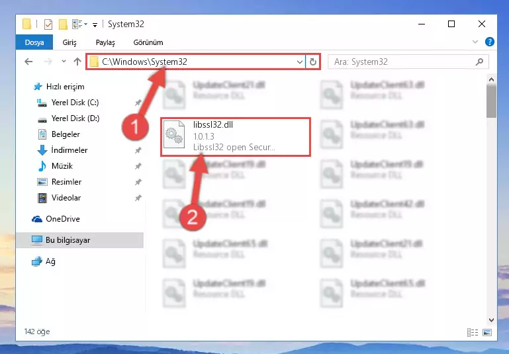Click the Ara: System32 search box
Image resolution: width=509 pixels, height=354 pixels.
point(408,62)
